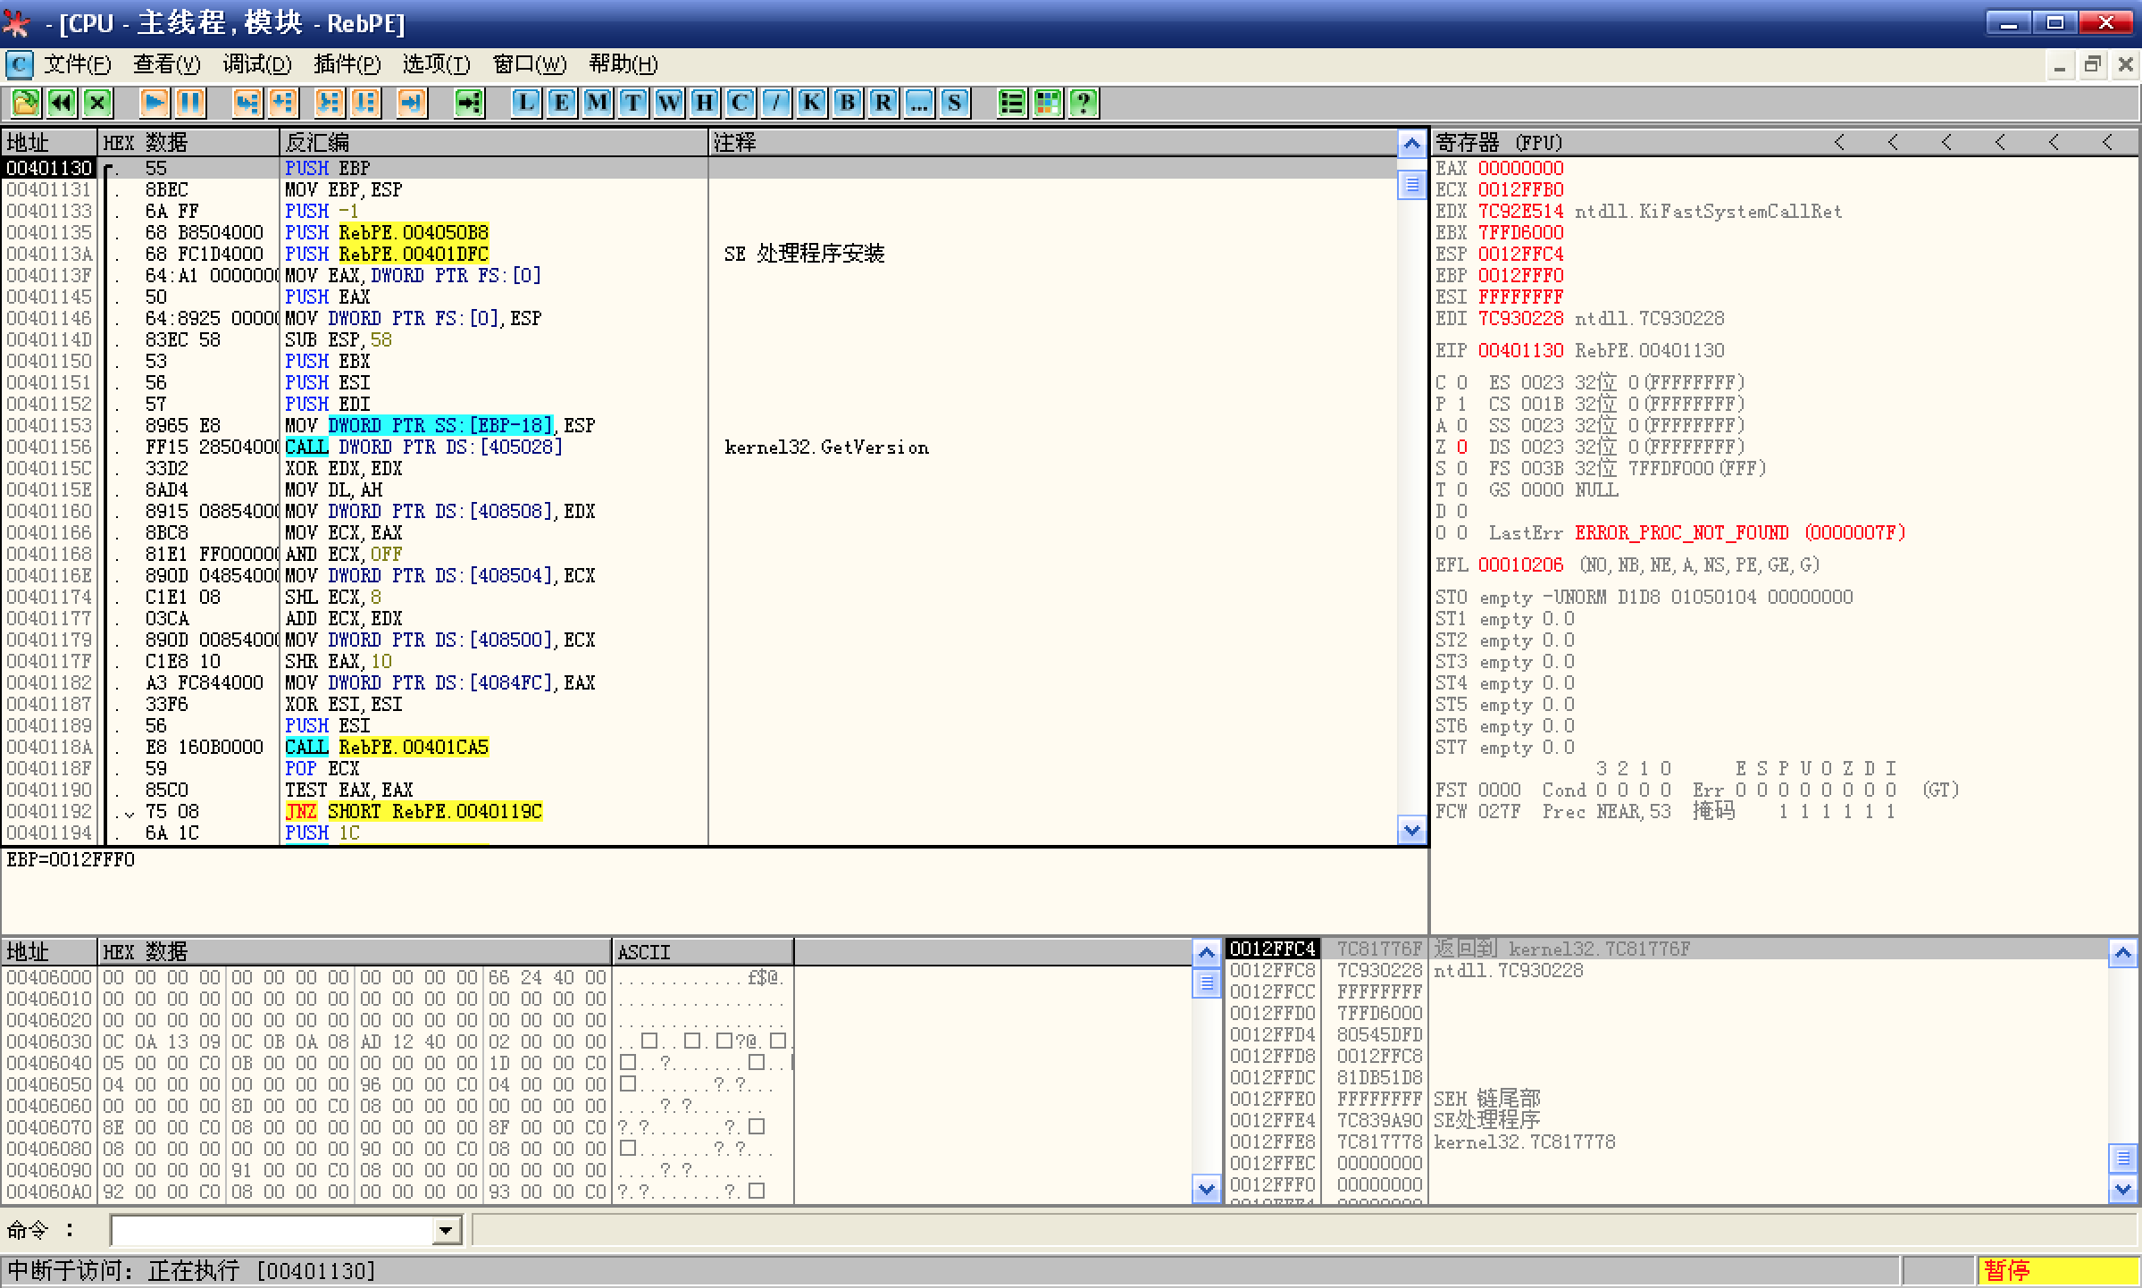Viewport: 2142px width, 1288px height.
Task: Click the Open file toolbar icon
Action: tap(25, 103)
